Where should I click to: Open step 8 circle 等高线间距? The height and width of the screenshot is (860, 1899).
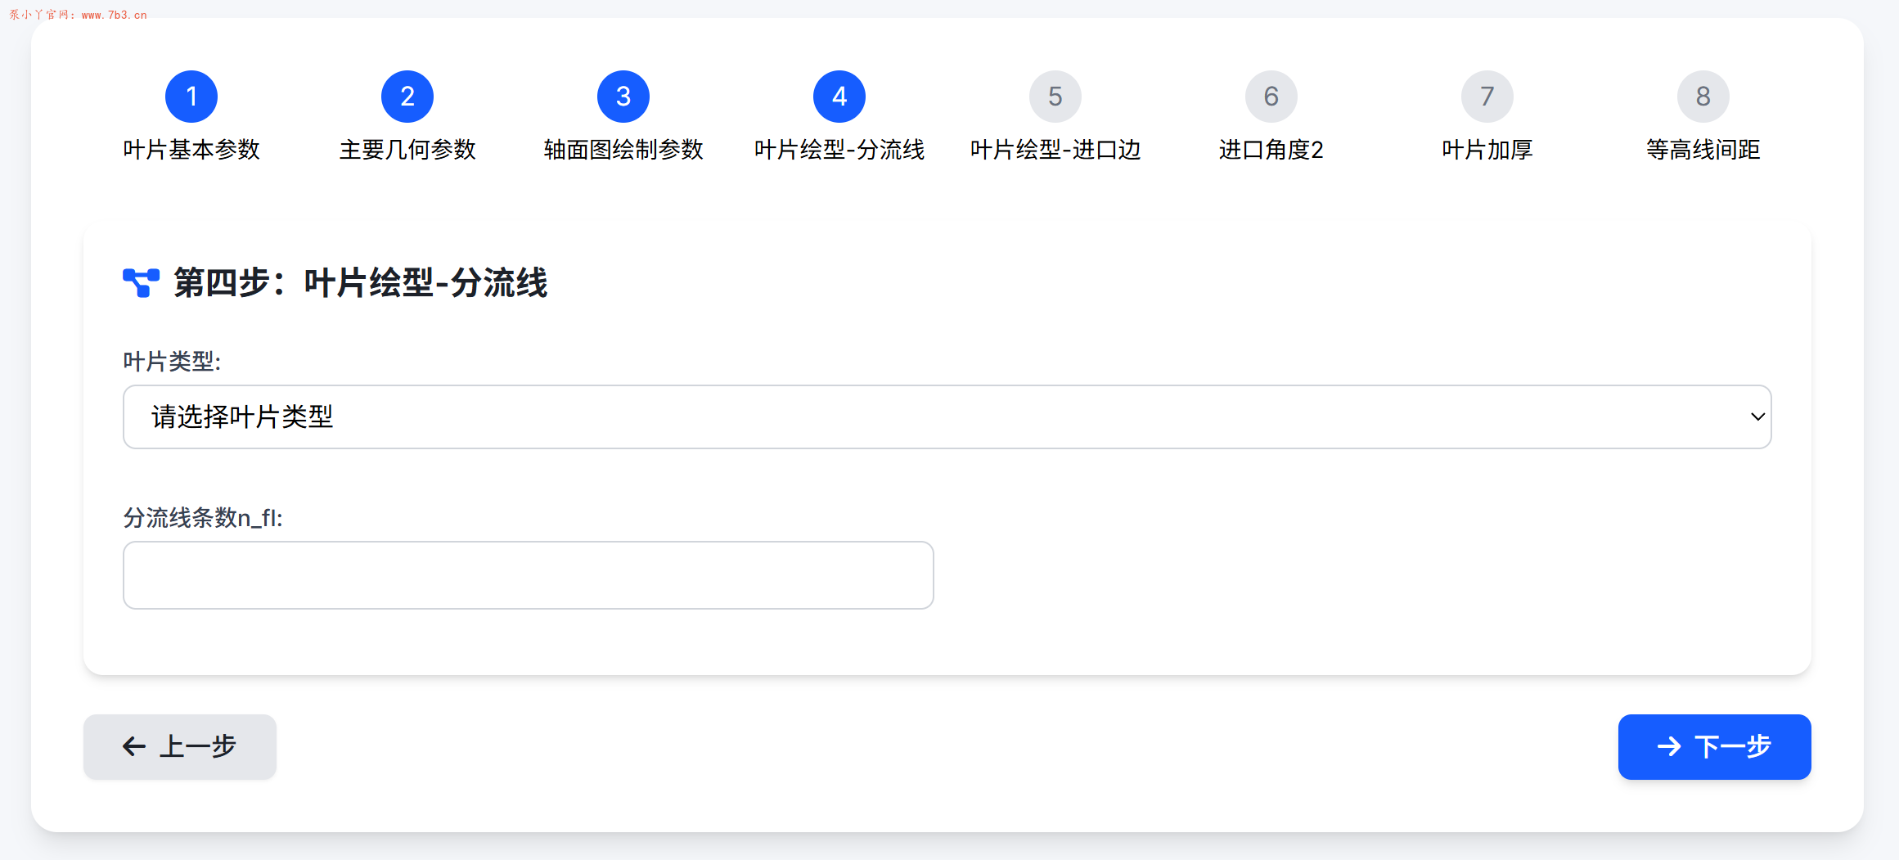1703,97
